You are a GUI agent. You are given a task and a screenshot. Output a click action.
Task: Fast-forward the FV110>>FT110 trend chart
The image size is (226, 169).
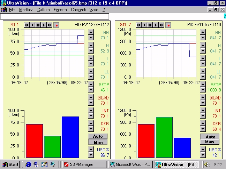tap(162, 25)
